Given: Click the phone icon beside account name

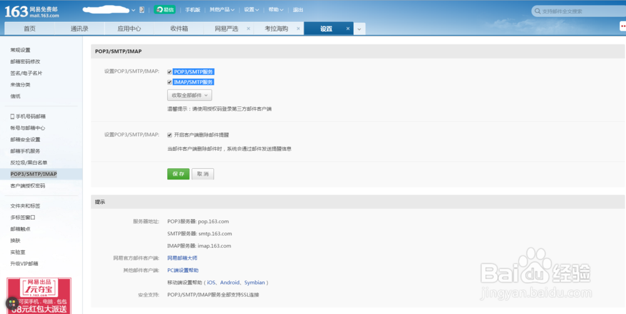Looking at the screenshot, I should tap(141, 9).
